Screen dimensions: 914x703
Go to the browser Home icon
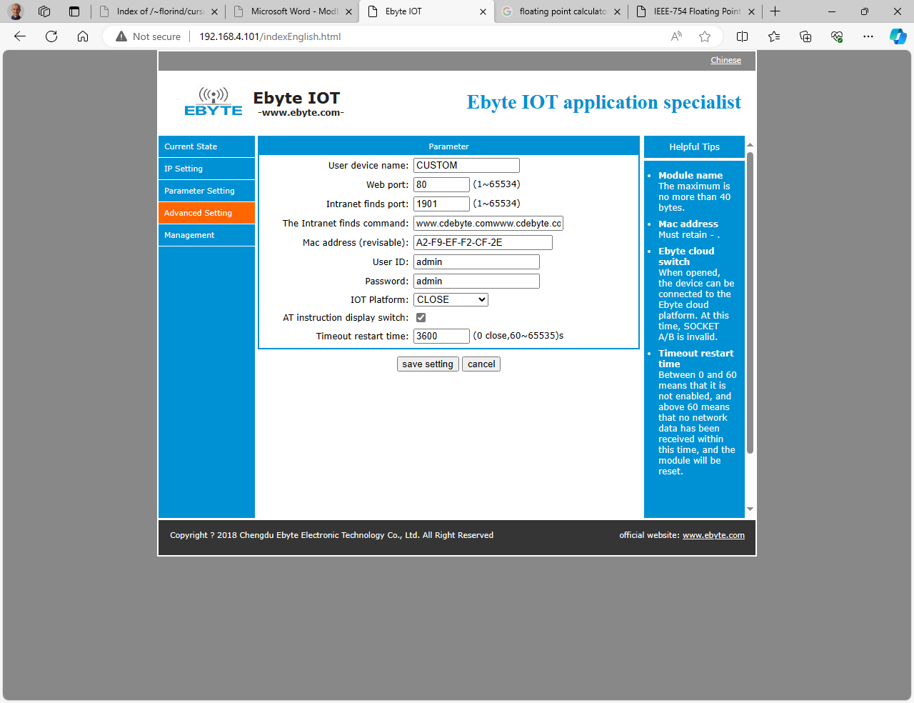tap(83, 36)
